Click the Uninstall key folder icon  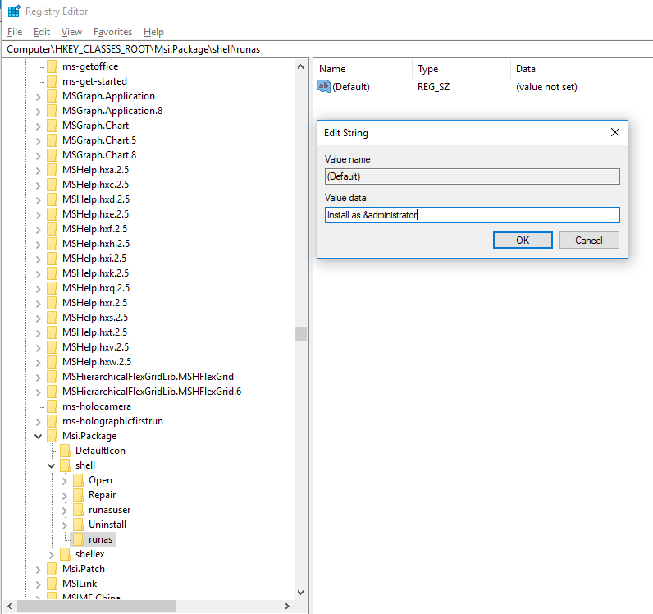pos(79,525)
